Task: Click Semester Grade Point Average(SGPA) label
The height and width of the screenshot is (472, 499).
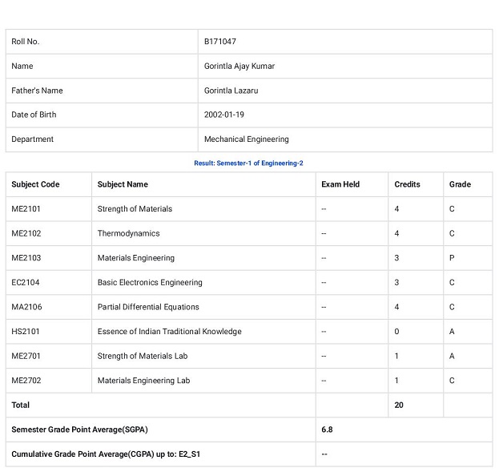Action: tap(79, 430)
